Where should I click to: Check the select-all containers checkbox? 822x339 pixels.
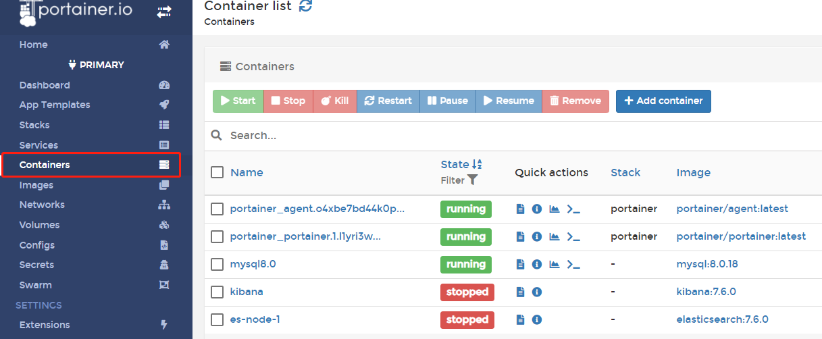pyautogui.click(x=217, y=172)
